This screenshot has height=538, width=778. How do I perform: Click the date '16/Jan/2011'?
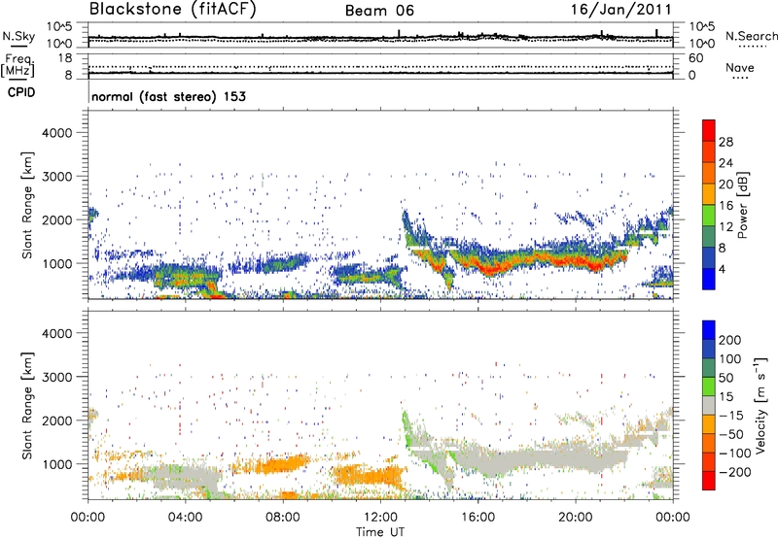pyautogui.click(x=620, y=10)
